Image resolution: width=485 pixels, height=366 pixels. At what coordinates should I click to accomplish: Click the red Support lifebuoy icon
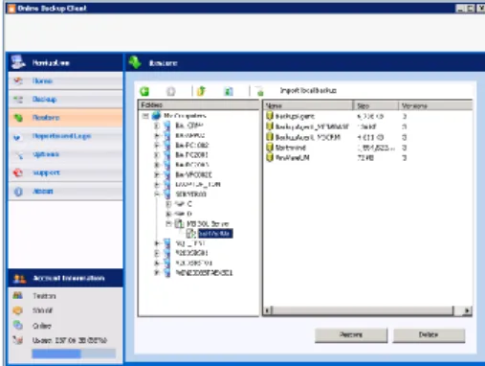click(x=18, y=172)
